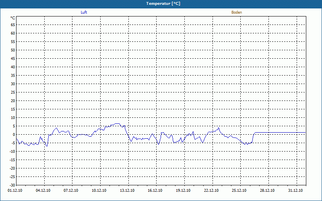Click the Boden legend label
The height and width of the screenshot is (201, 322).
(237, 12)
